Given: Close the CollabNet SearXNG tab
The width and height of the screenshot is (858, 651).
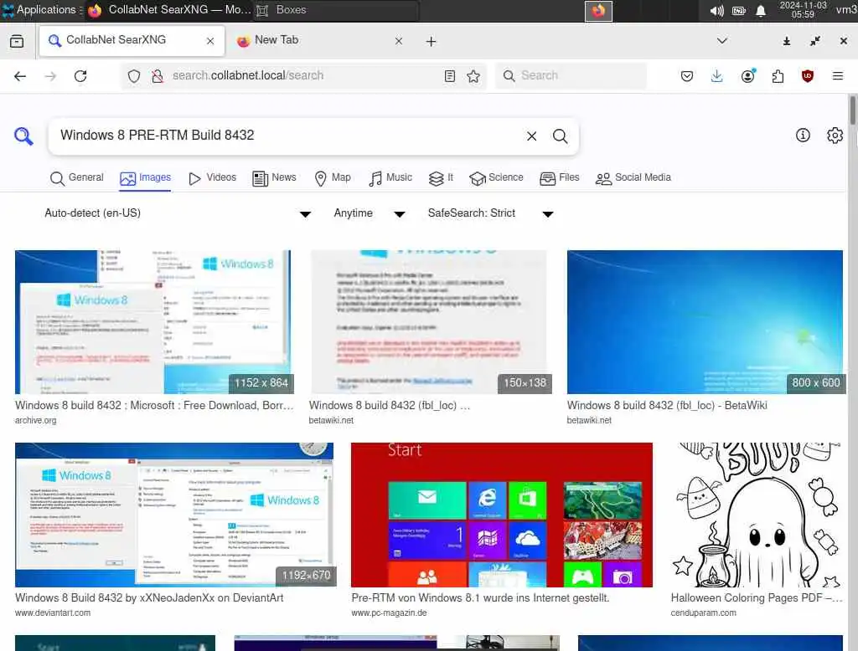Looking at the screenshot, I should (210, 41).
